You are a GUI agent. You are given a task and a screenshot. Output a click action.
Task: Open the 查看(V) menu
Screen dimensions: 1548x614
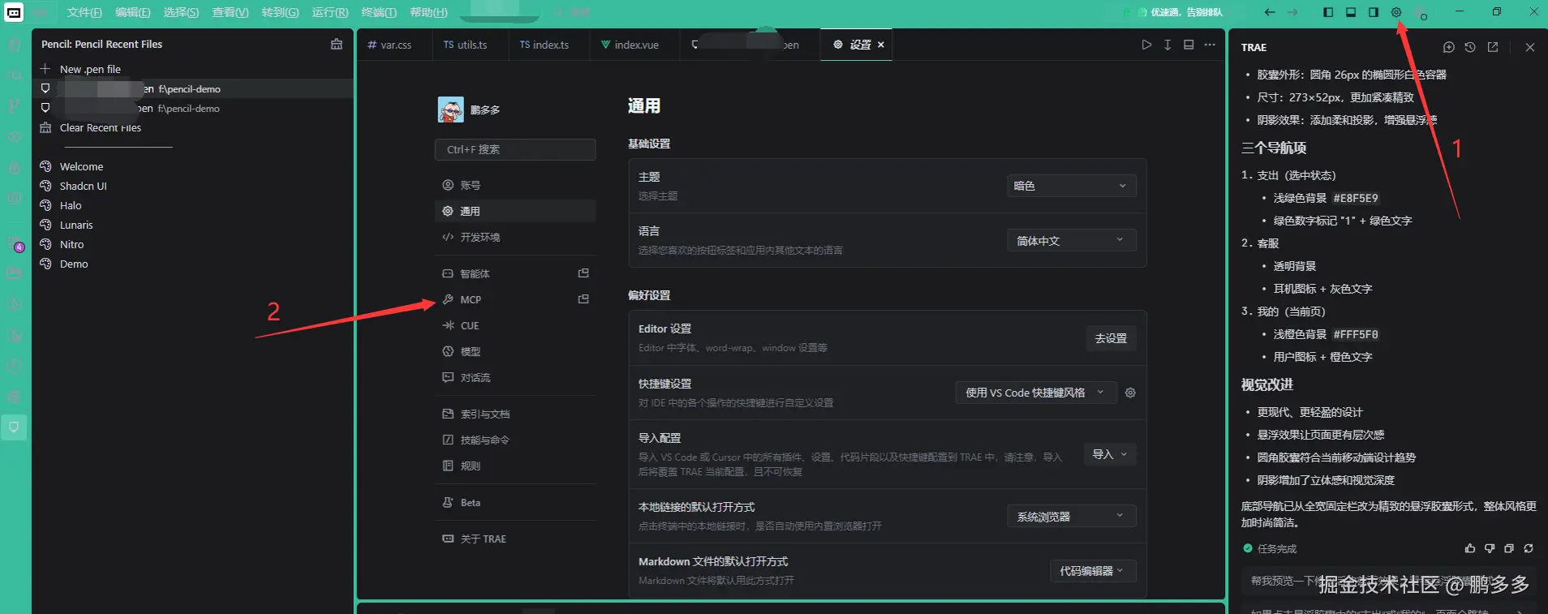[230, 12]
